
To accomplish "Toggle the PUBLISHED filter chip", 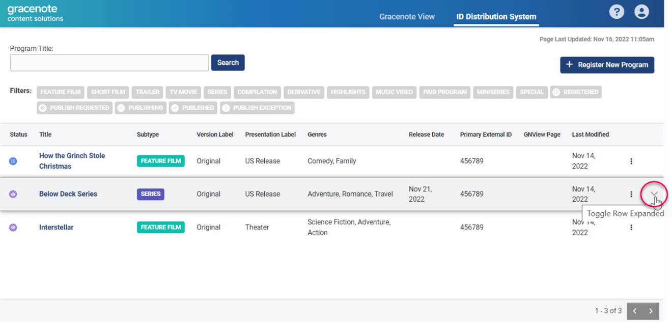I will (x=193, y=108).
